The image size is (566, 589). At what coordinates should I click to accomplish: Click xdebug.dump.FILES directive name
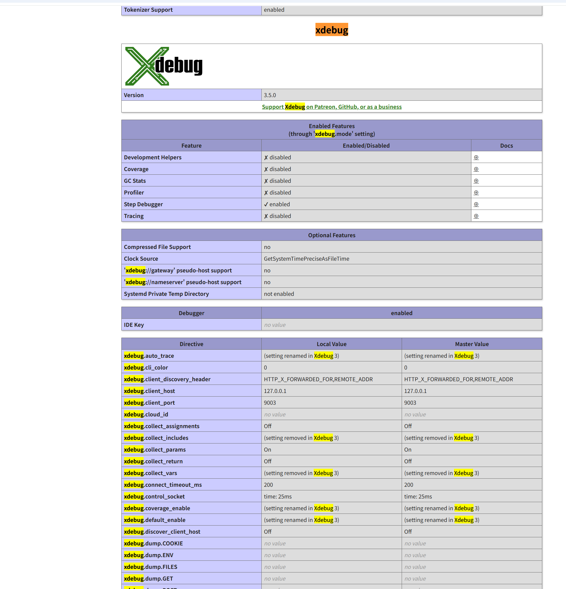[151, 567]
